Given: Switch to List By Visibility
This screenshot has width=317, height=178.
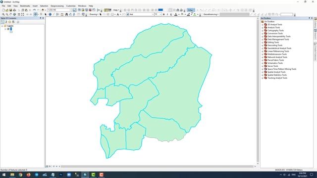Looking at the screenshot, I should (10, 22).
